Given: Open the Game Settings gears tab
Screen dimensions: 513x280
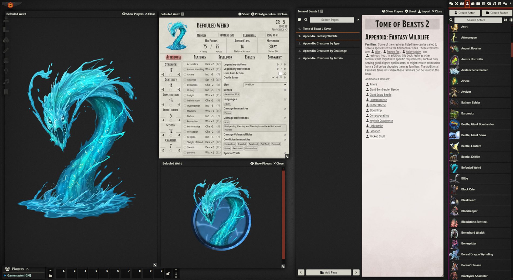Looking at the screenshot, I should (x=505, y=4).
